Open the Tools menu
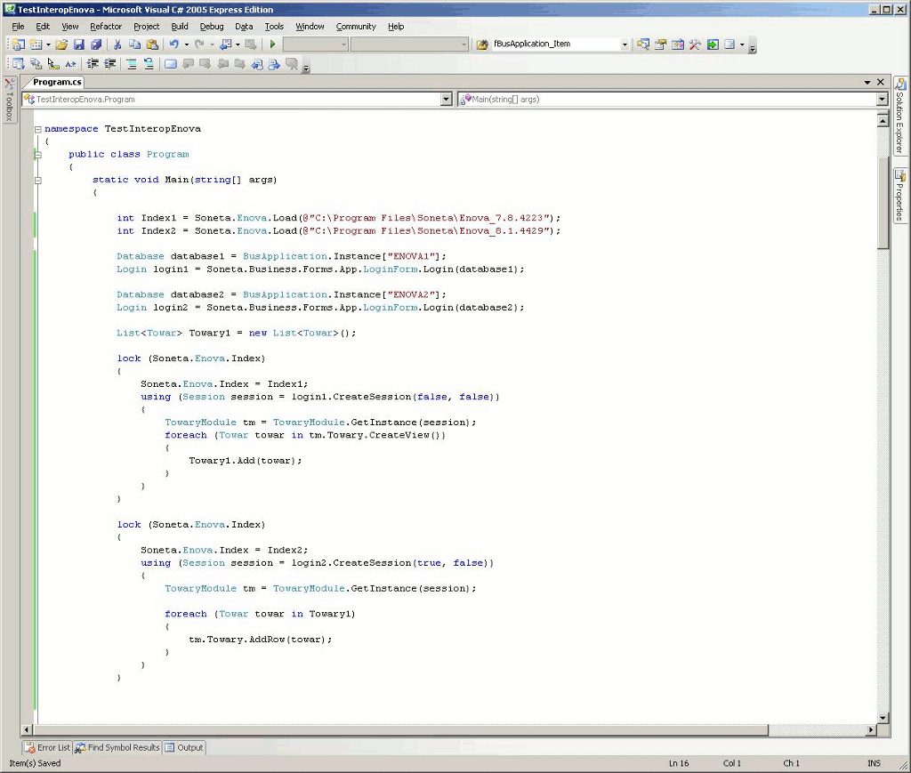Screen dimensions: 911x773 274,26
